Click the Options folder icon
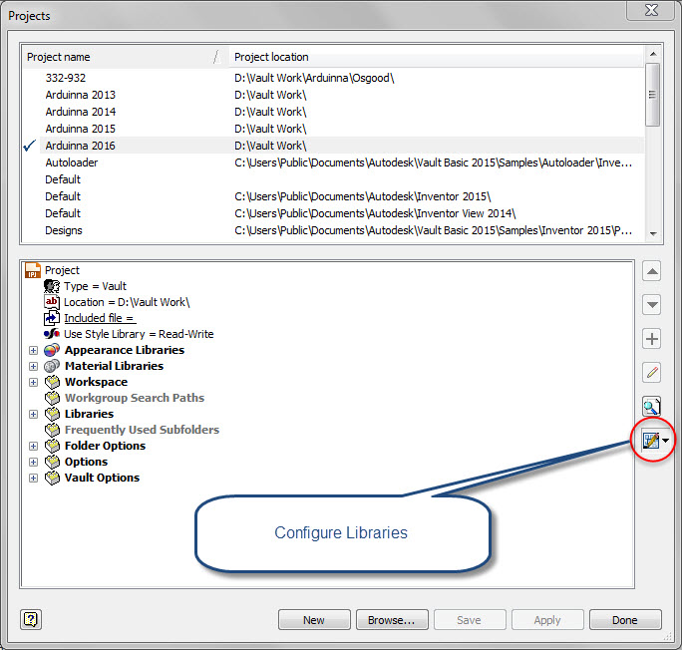This screenshot has height=650, width=682. click(x=52, y=462)
